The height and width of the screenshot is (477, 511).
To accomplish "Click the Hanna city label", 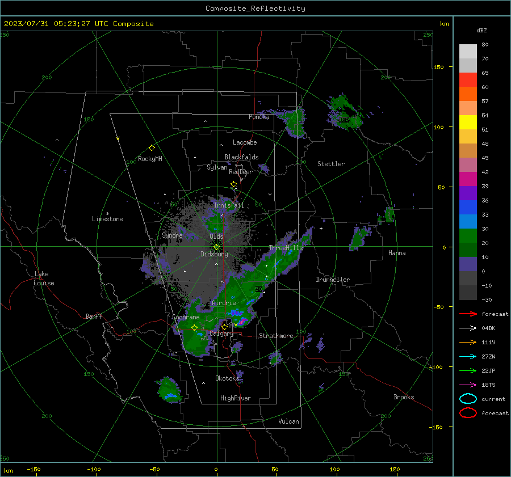I will click(397, 253).
